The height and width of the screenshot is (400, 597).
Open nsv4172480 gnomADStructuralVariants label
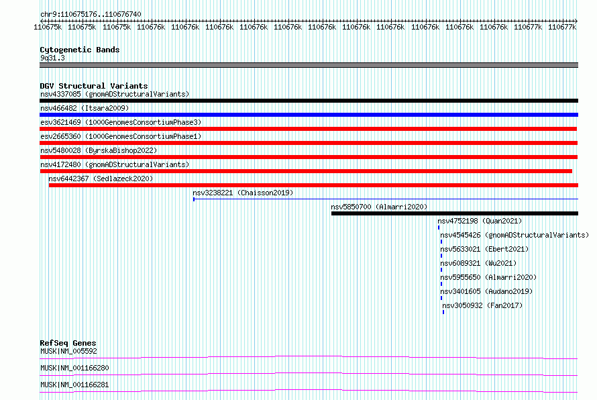(115, 164)
